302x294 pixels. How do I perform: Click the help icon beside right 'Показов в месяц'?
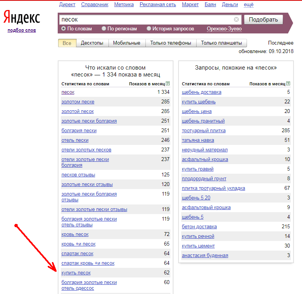(x=288, y=83)
